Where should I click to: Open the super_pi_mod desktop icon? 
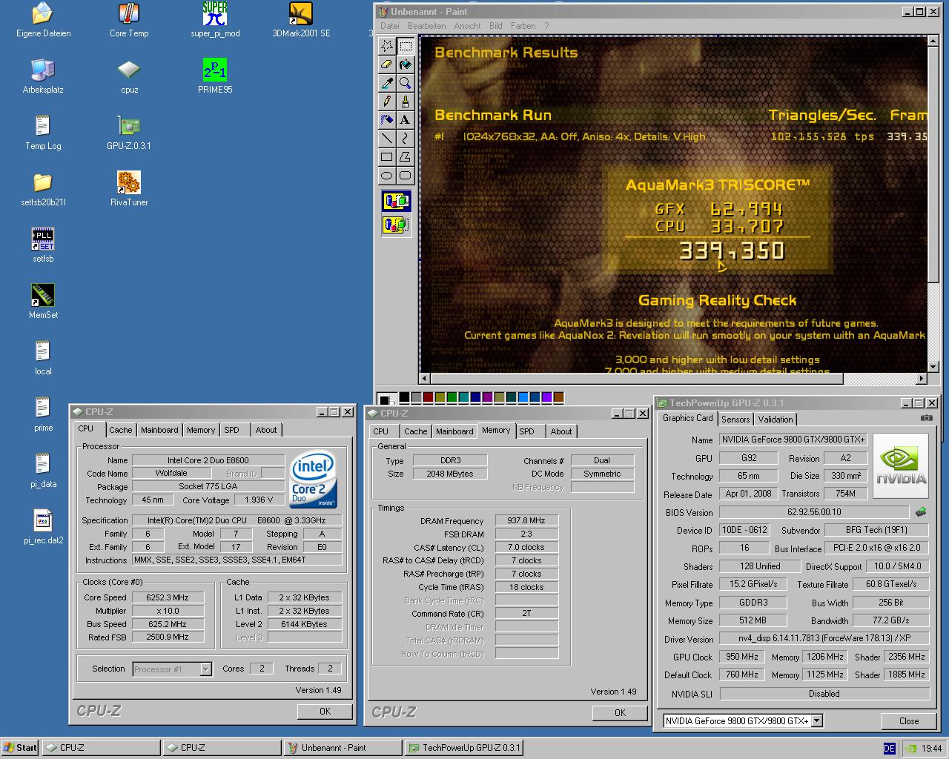pyautogui.click(x=215, y=21)
